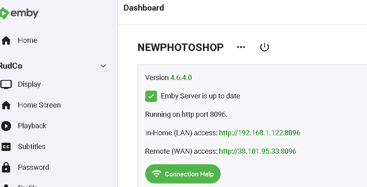The width and height of the screenshot is (367, 187).
Task: Click the Emby logo icon
Action: tap(4, 14)
